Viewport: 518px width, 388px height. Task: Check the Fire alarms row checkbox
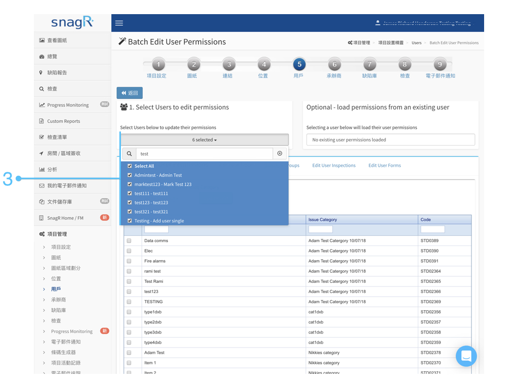click(129, 261)
